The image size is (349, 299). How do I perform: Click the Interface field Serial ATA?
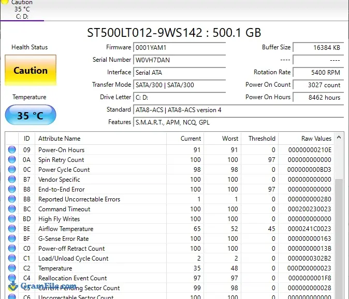click(179, 73)
